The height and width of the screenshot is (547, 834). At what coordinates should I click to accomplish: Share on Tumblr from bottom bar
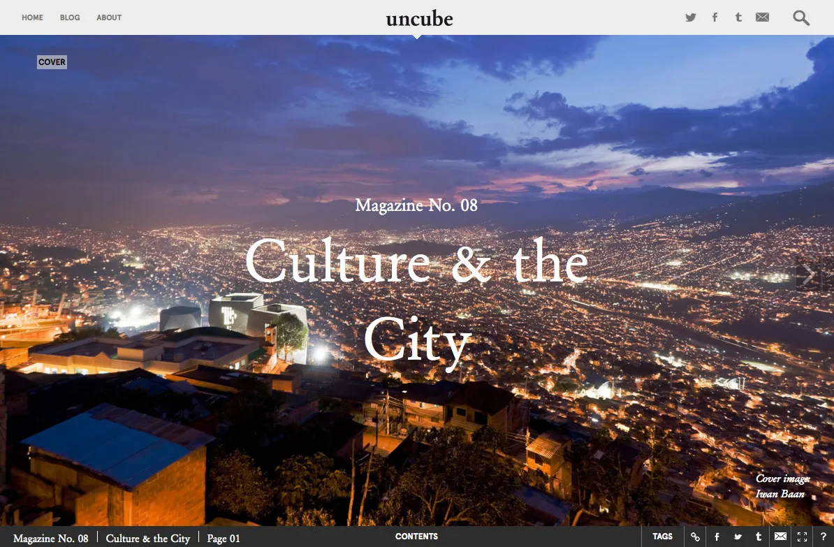(759, 537)
